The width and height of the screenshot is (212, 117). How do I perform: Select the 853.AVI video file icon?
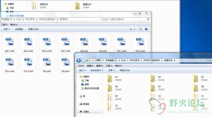pyautogui.click(x=66, y=62)
